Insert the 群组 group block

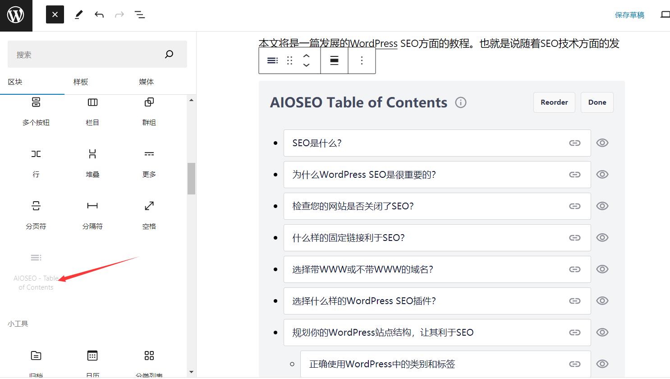149,111
